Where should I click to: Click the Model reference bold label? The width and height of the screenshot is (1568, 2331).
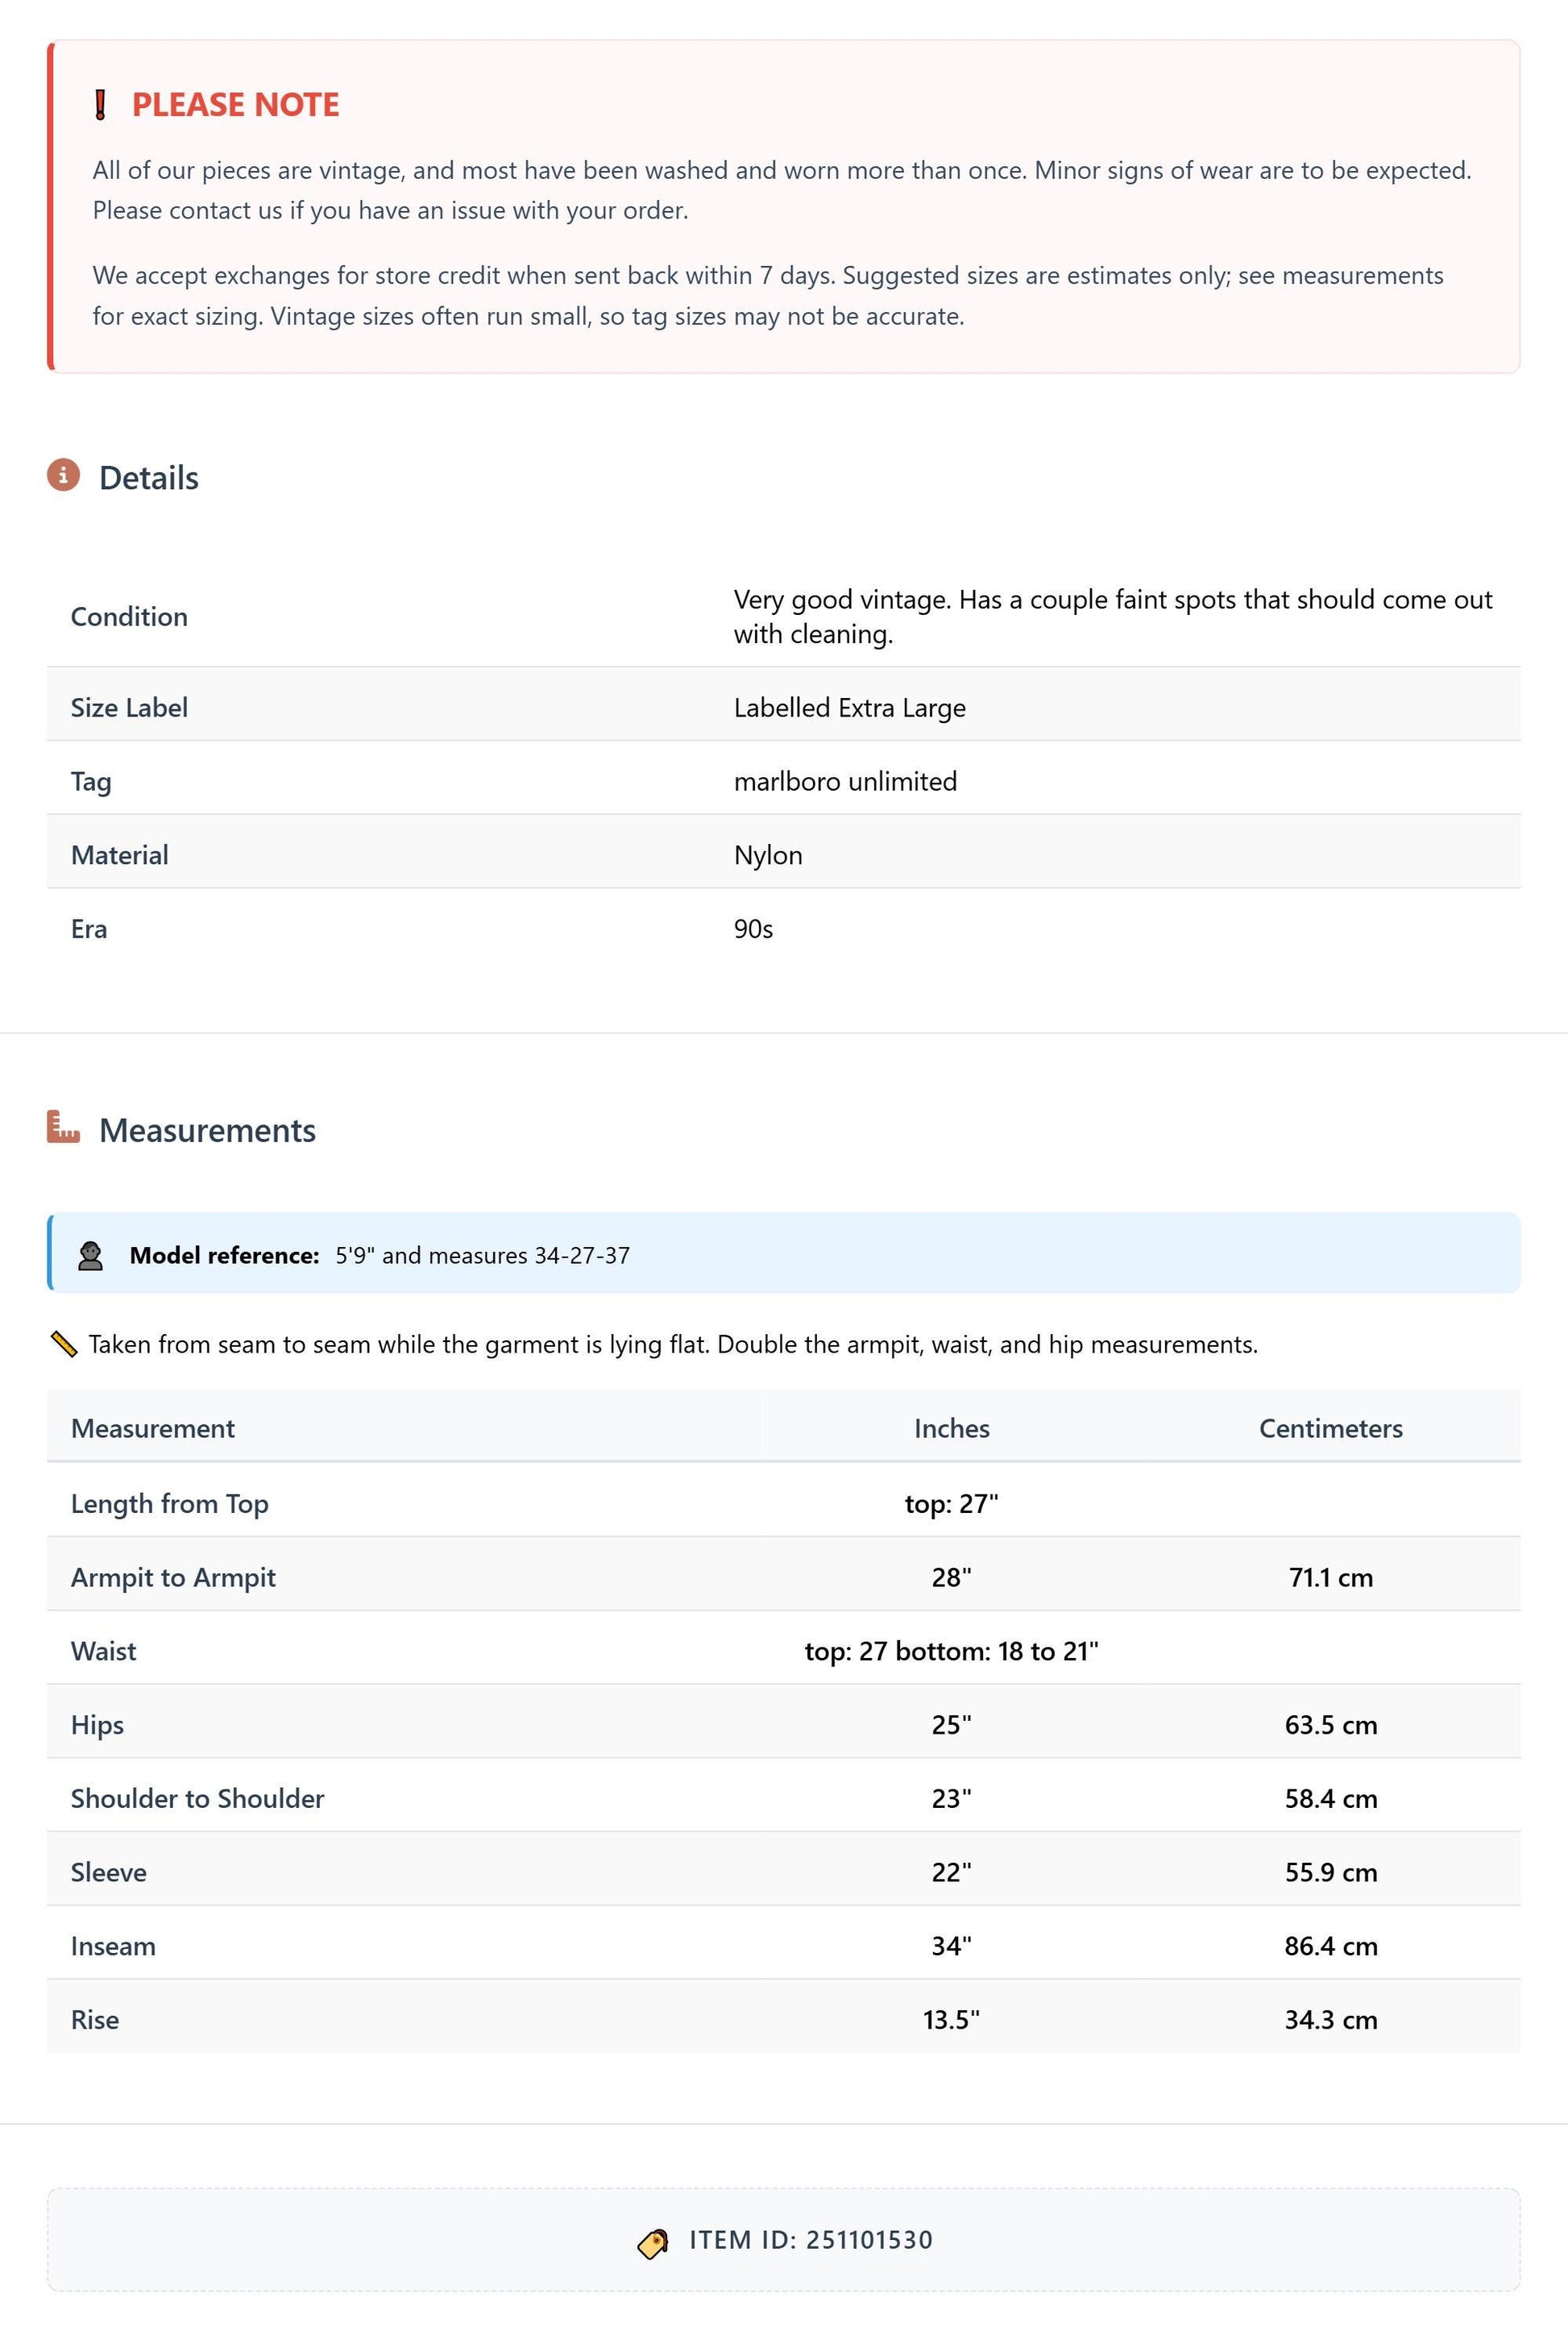225,1256
